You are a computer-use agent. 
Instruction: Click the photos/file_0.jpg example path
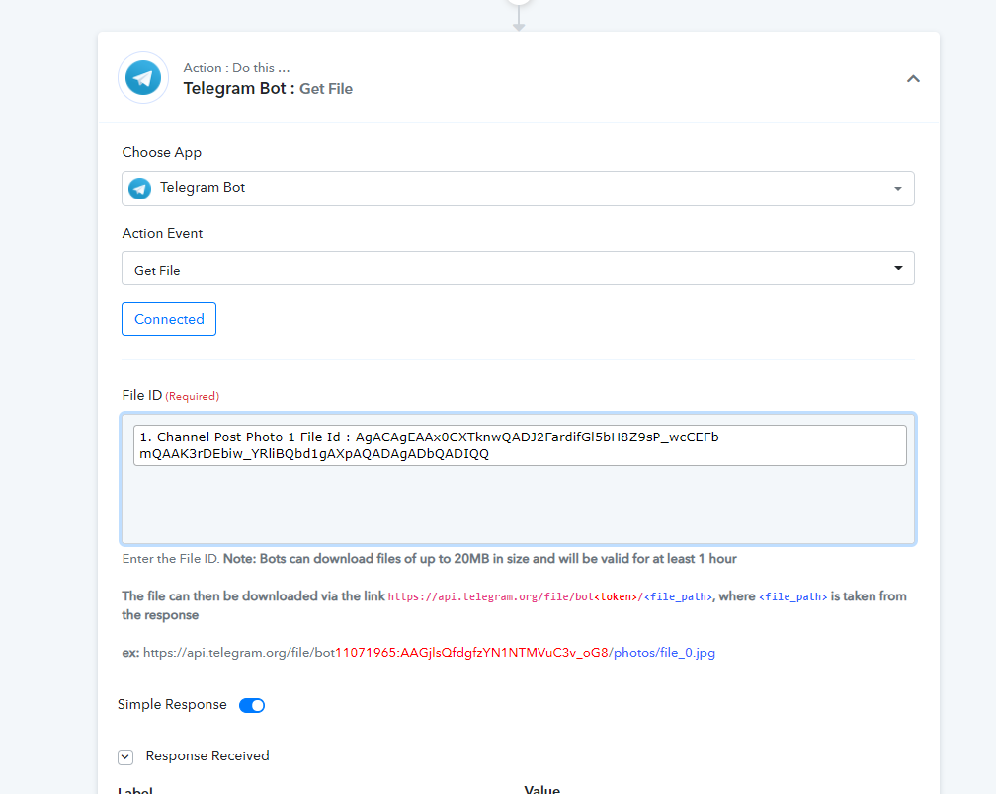(x=664, y=653)
